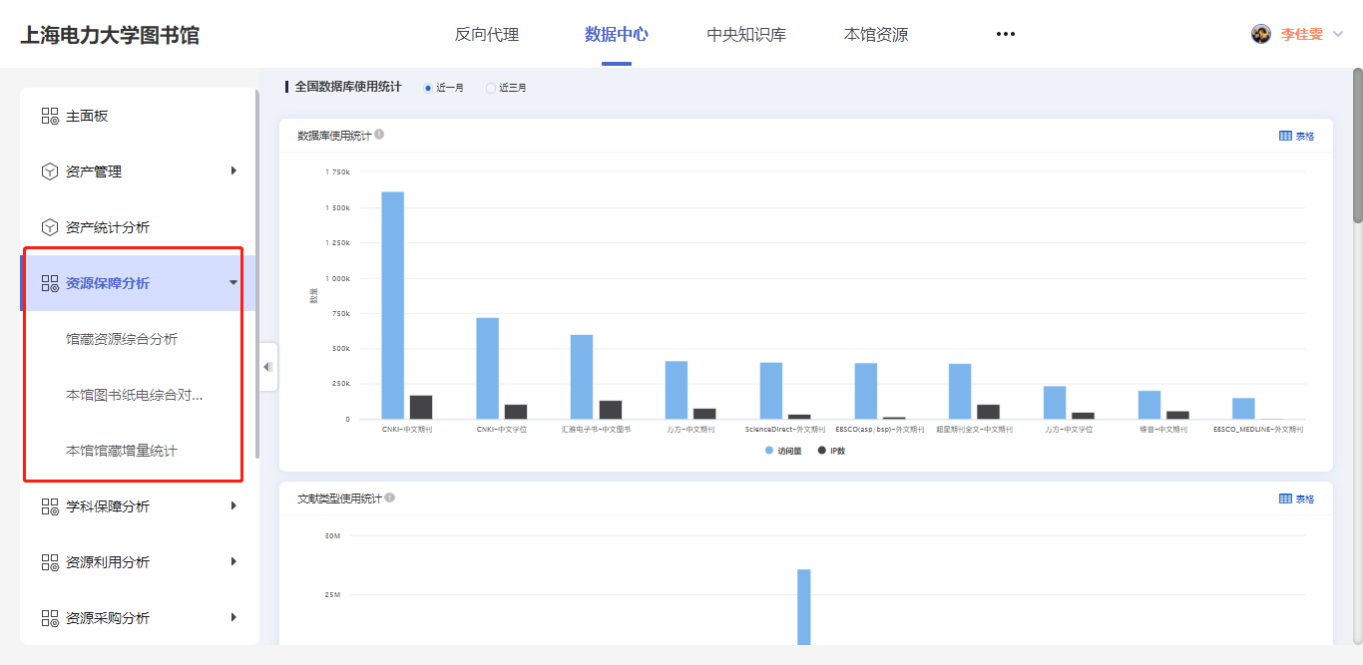Collapse the 资源保障分析 menu arrow

[233, 283]
